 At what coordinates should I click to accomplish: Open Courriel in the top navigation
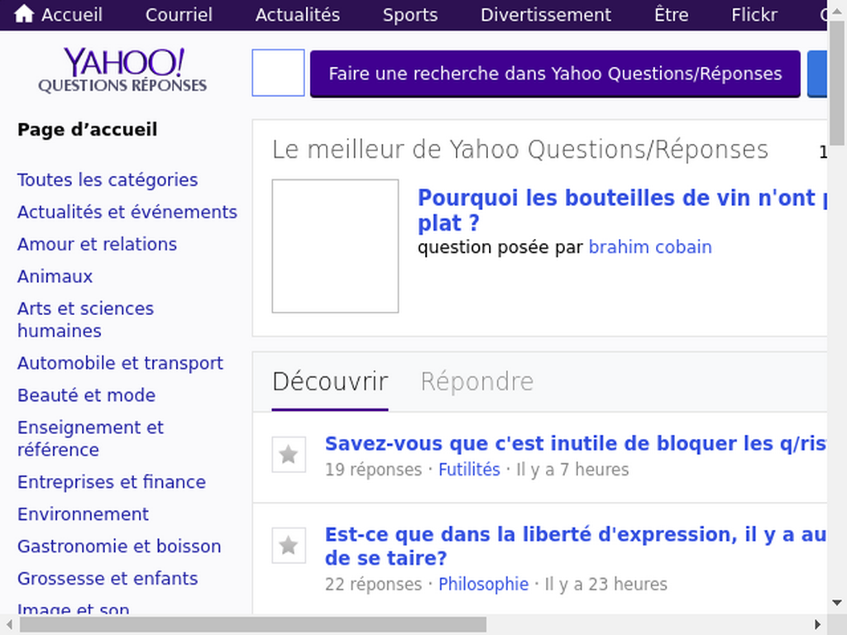(179, 15)
